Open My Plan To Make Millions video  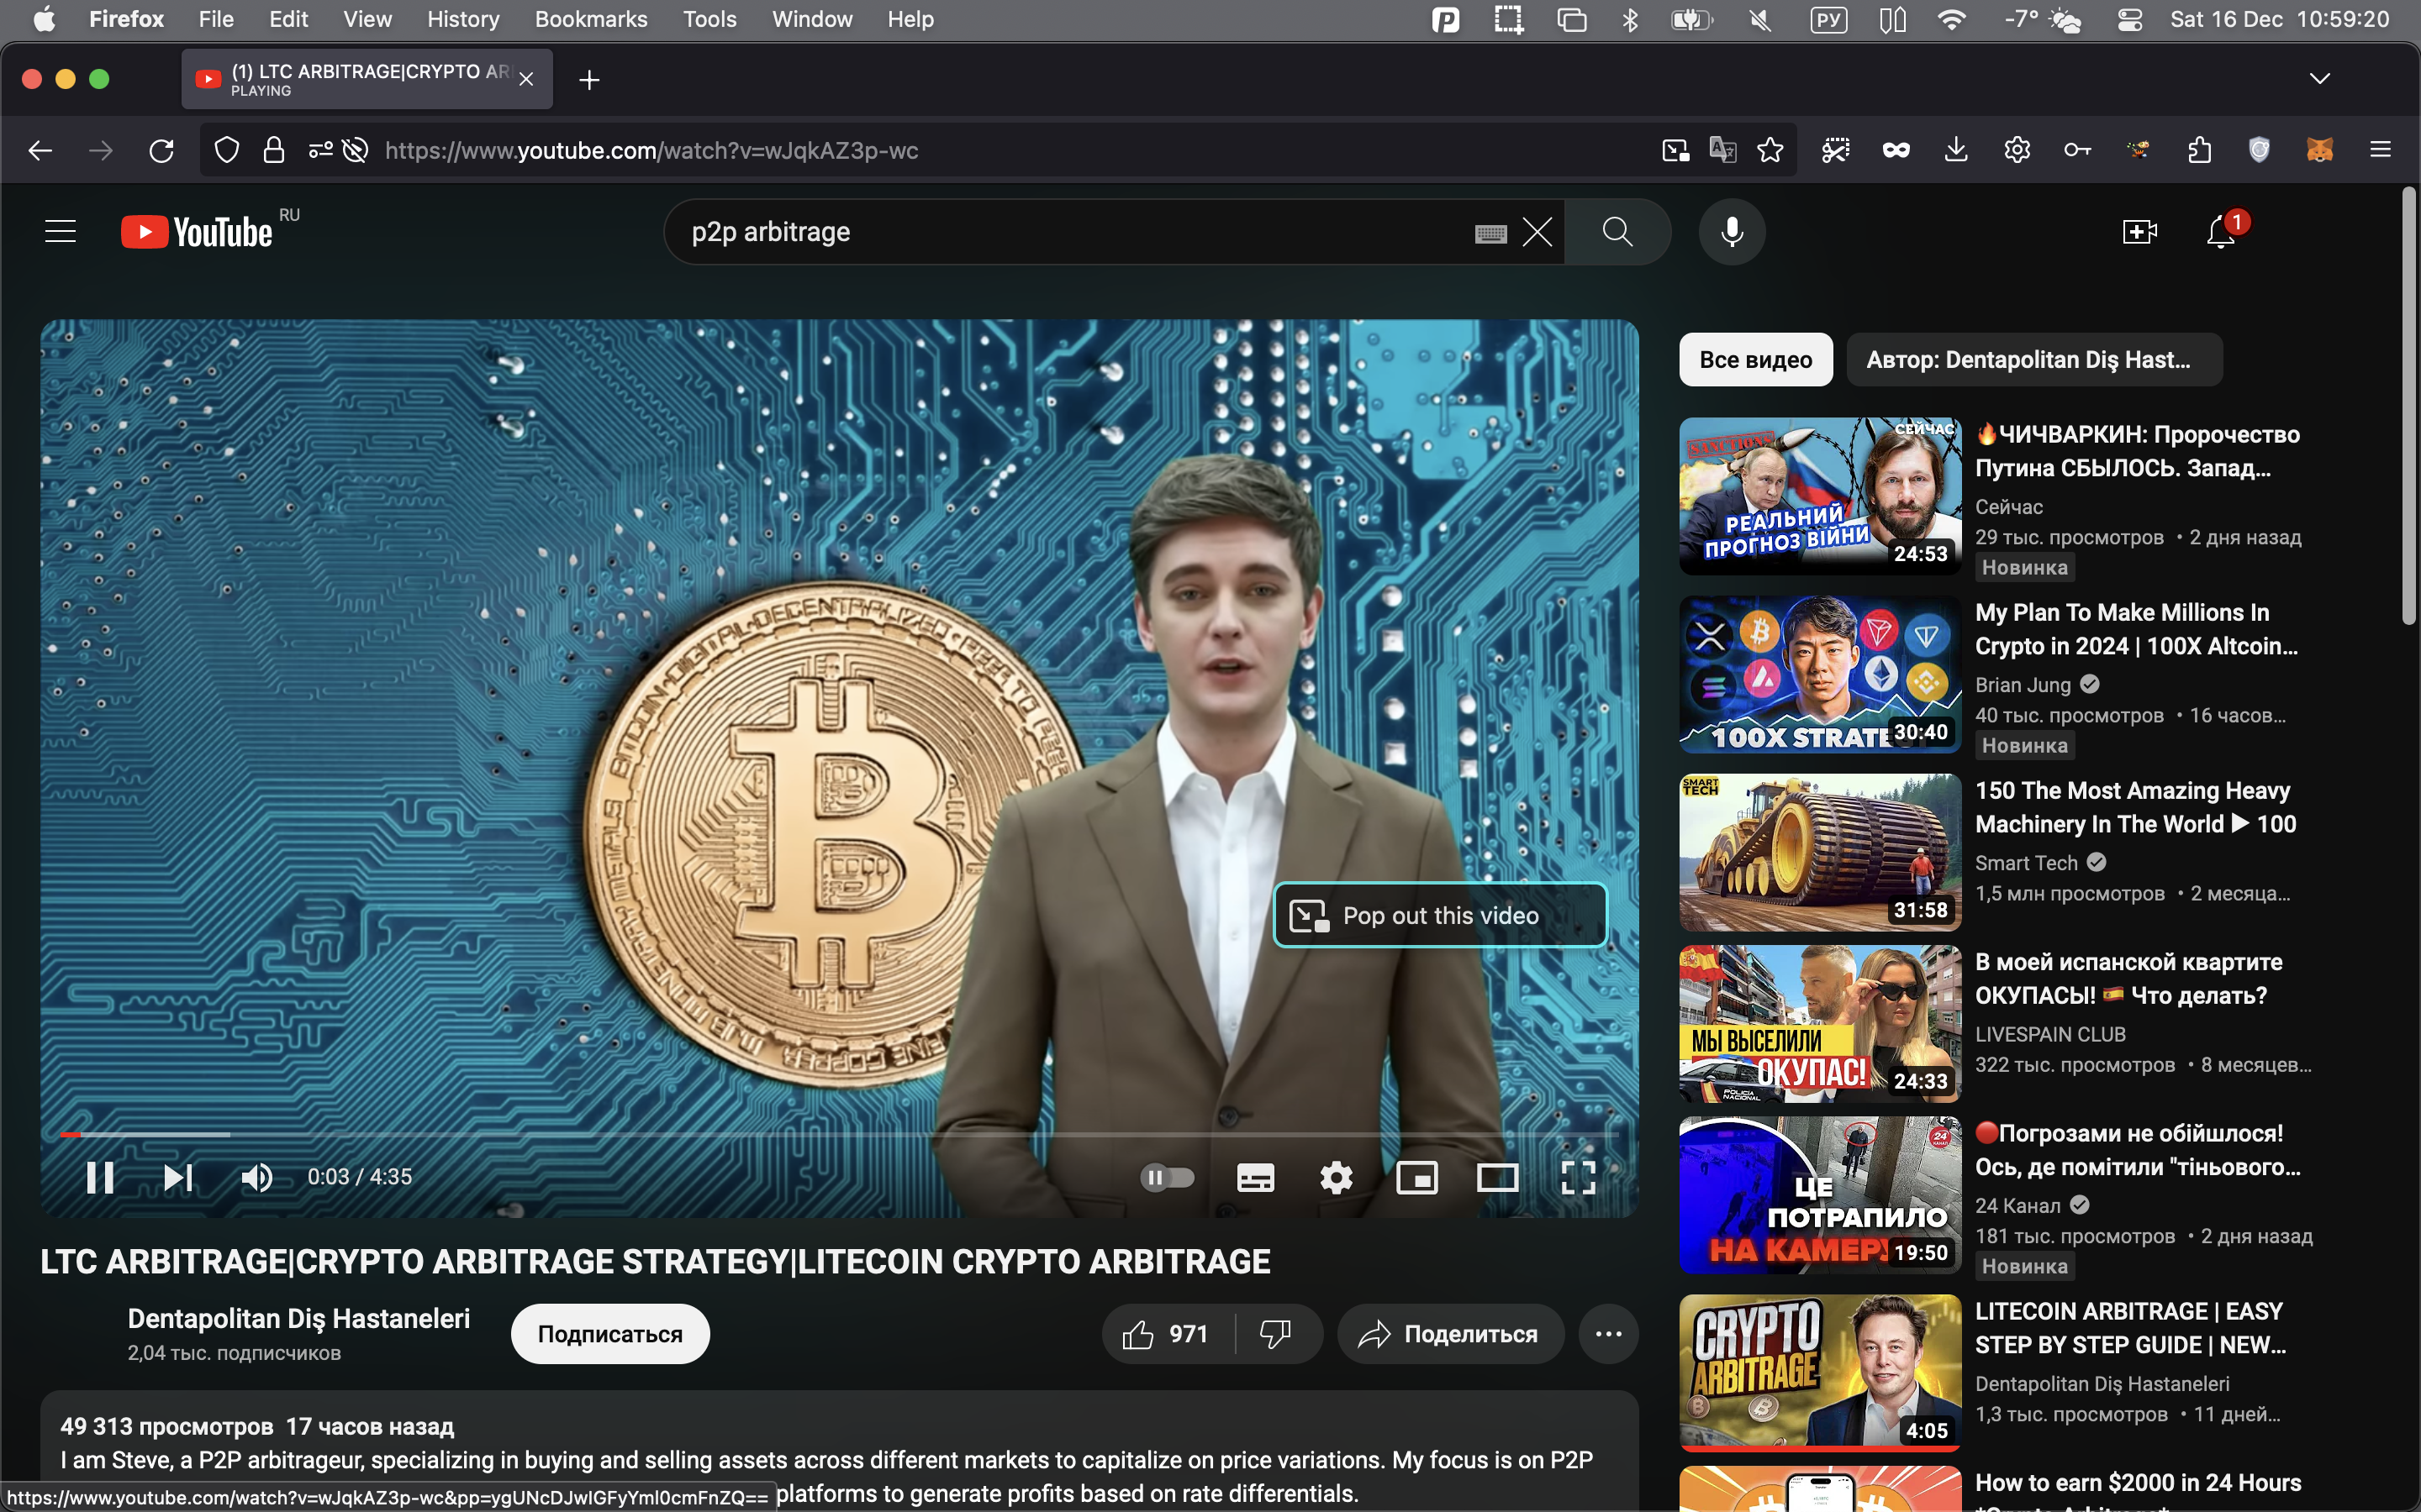2136,629
